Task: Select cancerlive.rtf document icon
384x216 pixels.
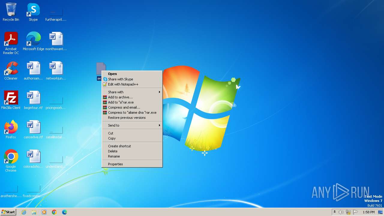Action: coord(33,129)
